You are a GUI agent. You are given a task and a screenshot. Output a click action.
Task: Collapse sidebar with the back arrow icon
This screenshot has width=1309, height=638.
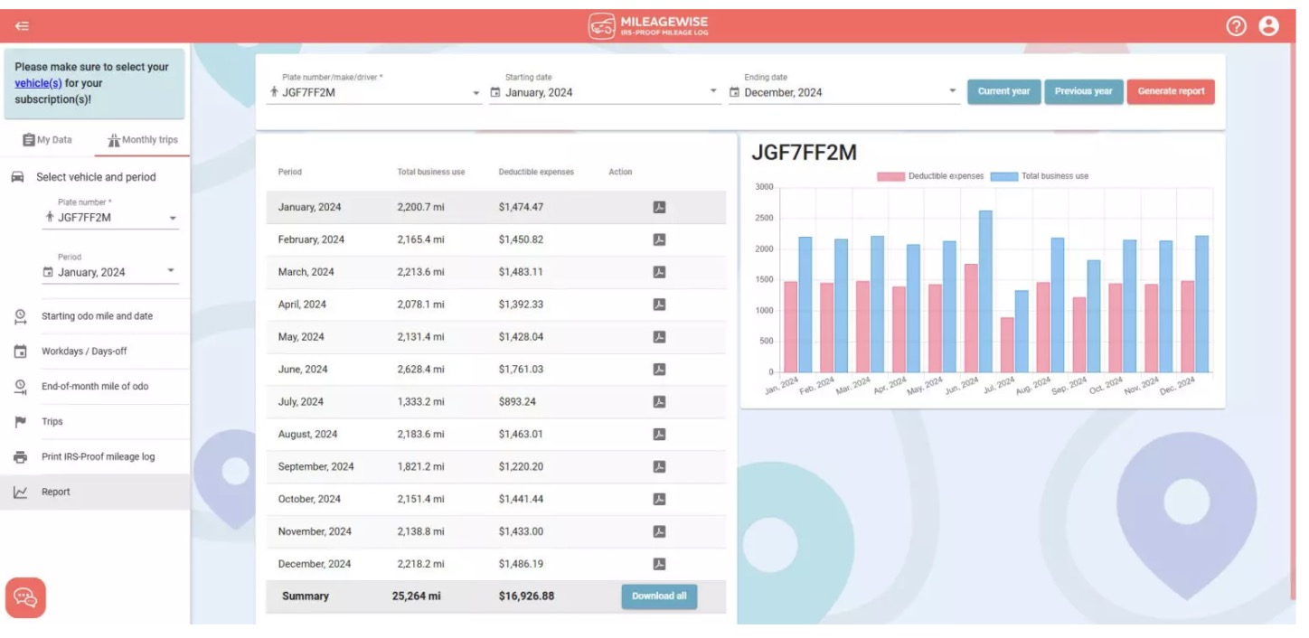[x=22, y=26]
